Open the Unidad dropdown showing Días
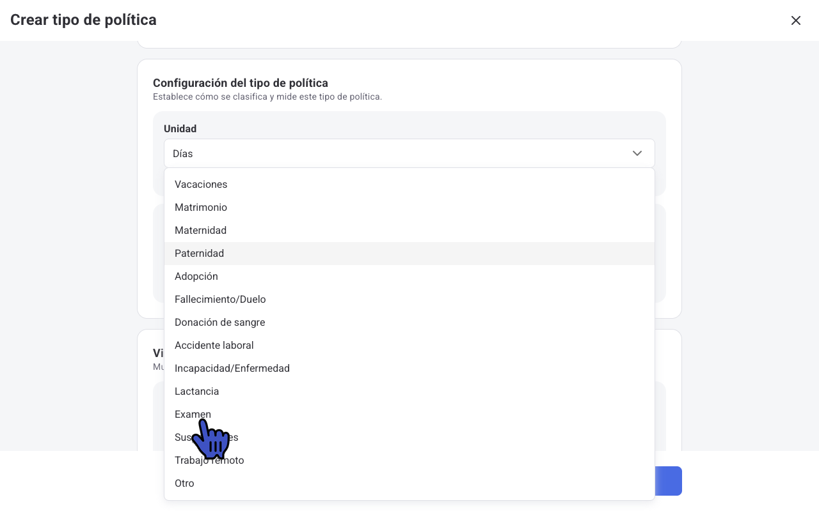The width and height of the screenshot is (819, 511). point(409,153)
